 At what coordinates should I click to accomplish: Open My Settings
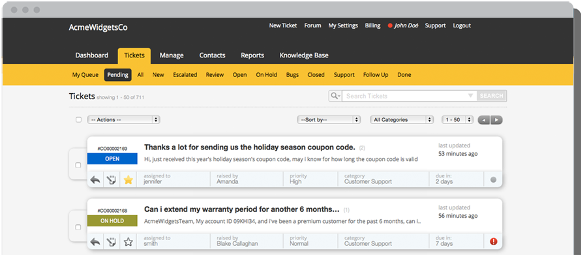tap(343, 26)
